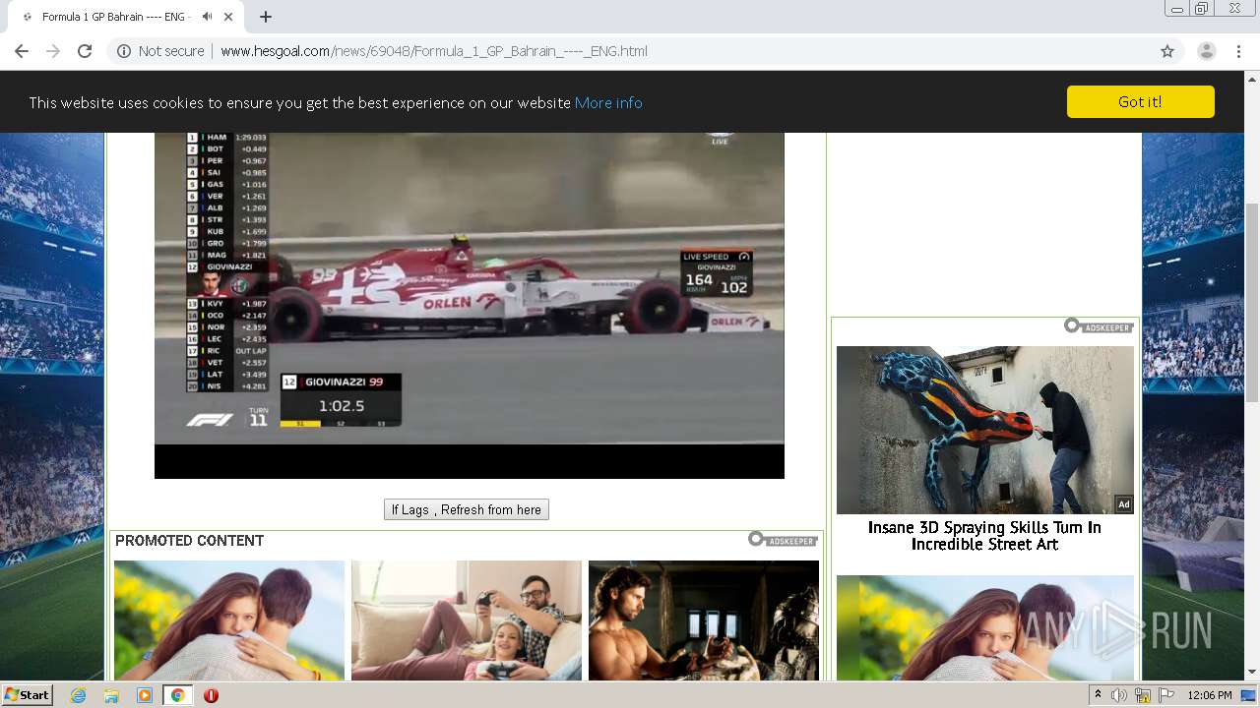Open the volume control in system tray
1260x708 pixels.
pyautogui.click(x=1119, y=695)
